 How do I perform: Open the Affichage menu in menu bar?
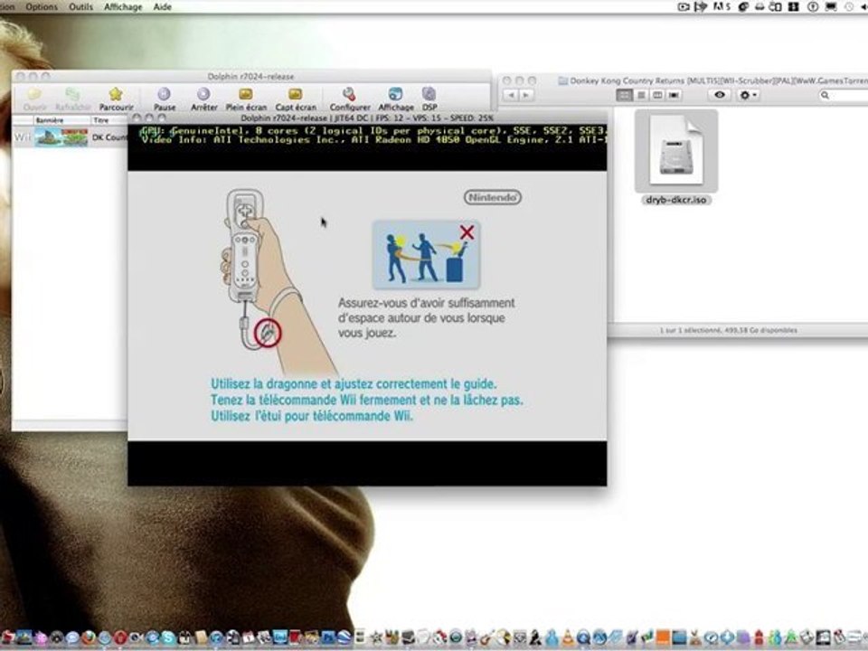coord(123,6)
